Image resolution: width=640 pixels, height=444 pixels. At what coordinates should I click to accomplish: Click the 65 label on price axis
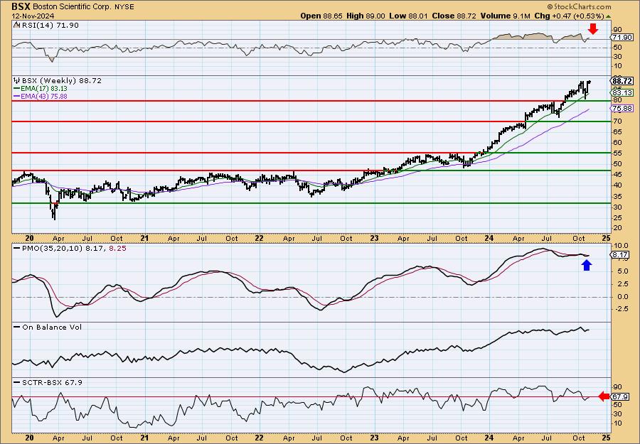[x=618, y=132]
